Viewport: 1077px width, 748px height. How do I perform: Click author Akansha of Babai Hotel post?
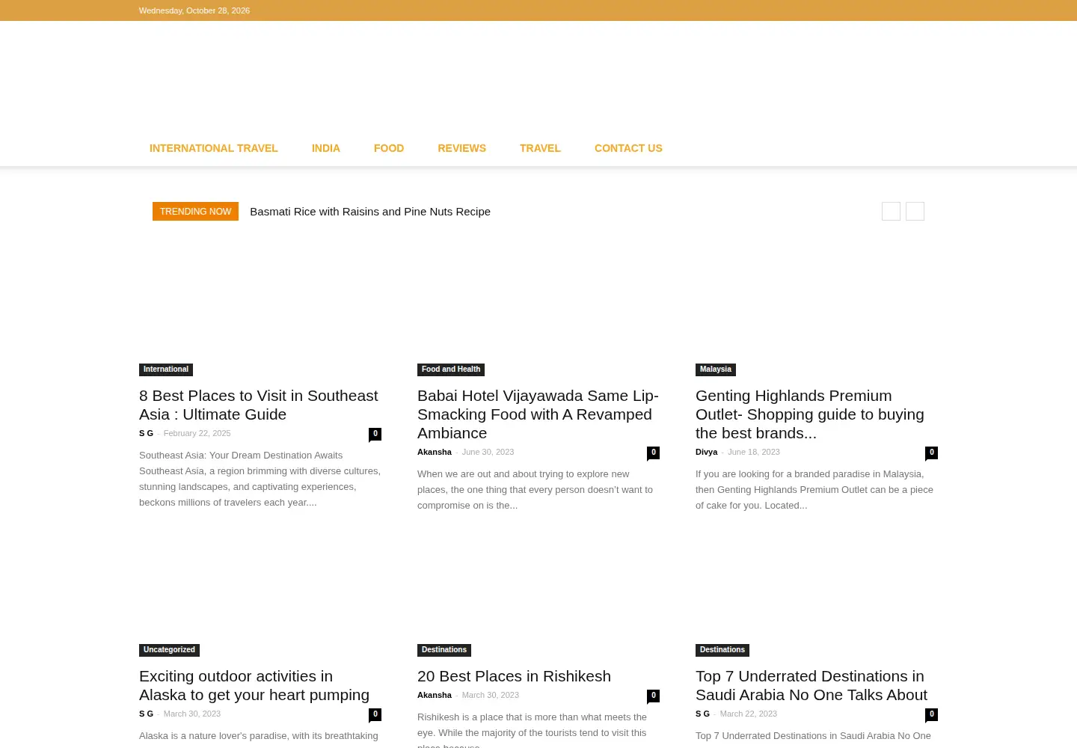point(435,452)
